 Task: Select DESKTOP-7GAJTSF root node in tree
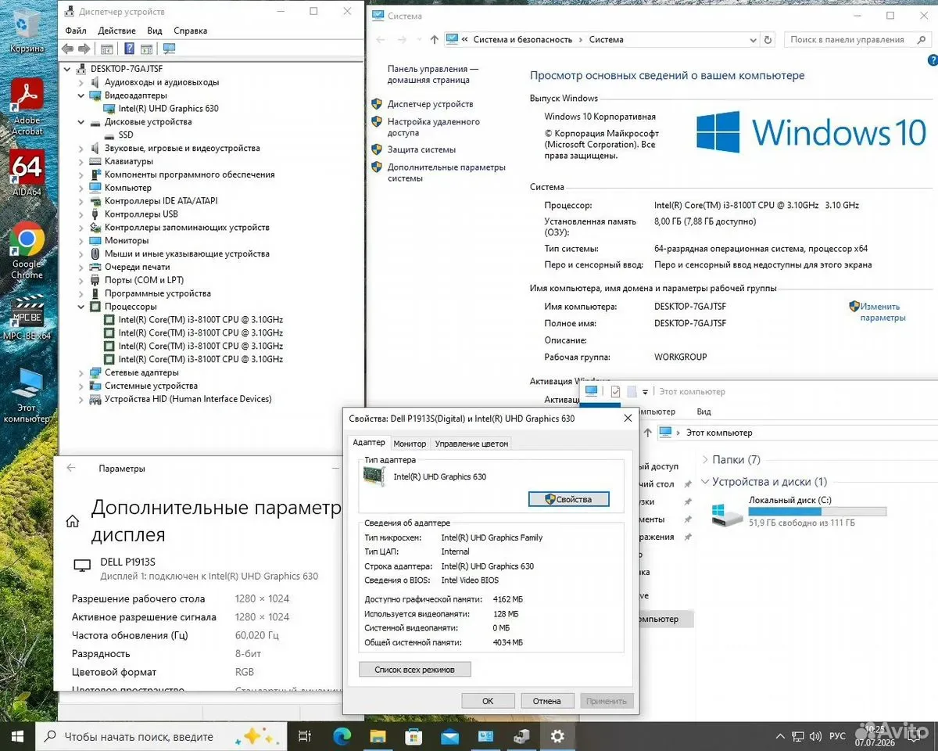pyautogui.click(x=127, y=69)
